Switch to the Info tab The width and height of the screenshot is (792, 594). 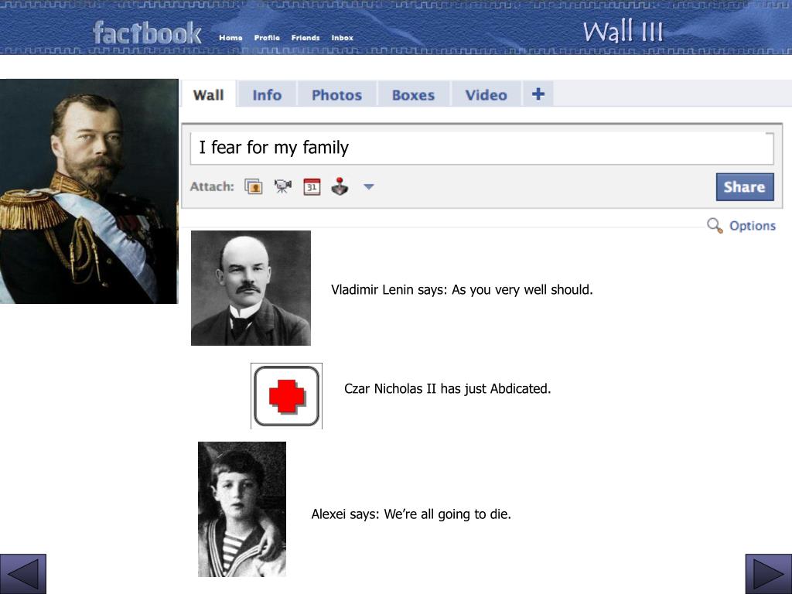click(x=267, y=94)
